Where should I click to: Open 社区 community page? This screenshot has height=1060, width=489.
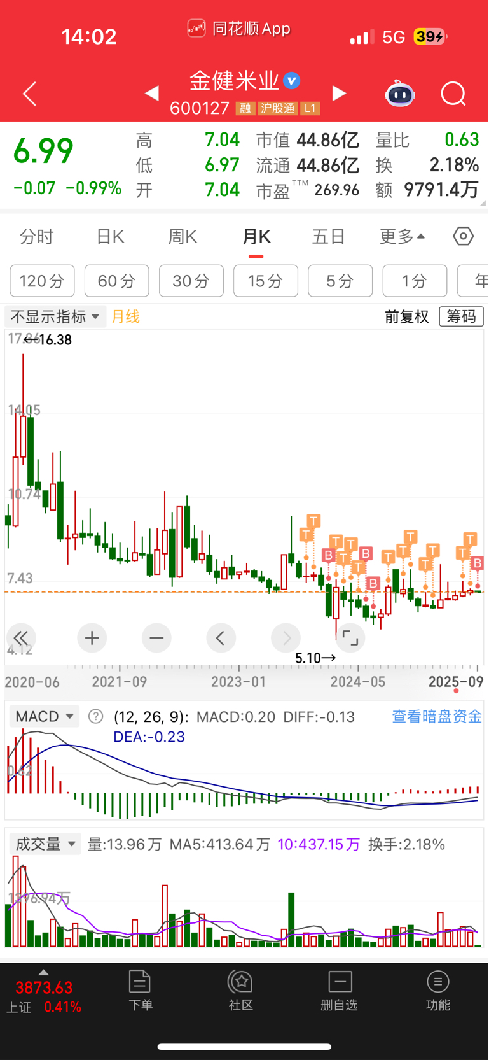241,991
